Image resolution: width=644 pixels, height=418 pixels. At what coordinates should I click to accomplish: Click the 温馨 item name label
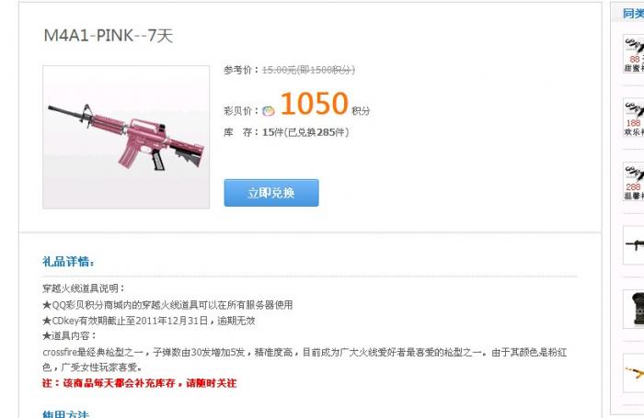pos(634,196)
